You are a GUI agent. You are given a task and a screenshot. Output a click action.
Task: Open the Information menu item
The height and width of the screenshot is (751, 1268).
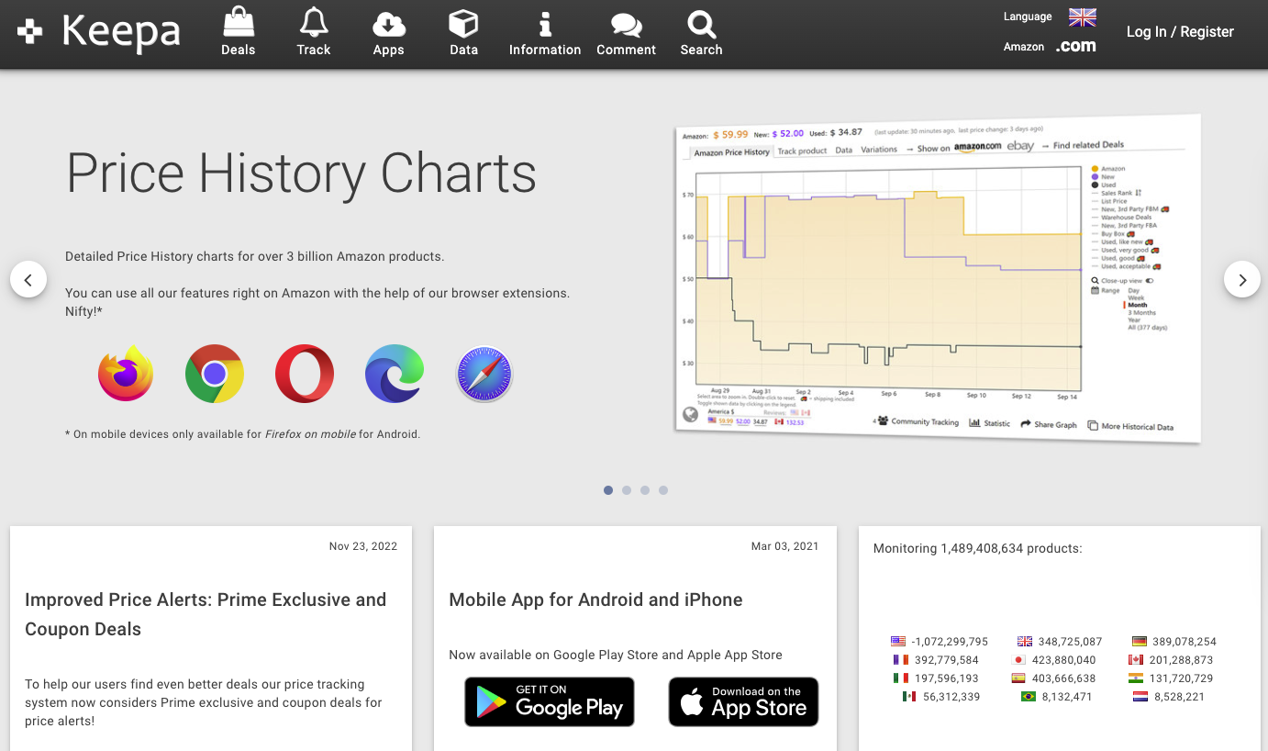[x=545, y=28]
